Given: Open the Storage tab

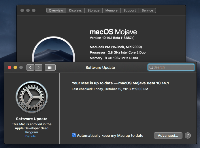Looking at the screenshot, I should 93,10.
